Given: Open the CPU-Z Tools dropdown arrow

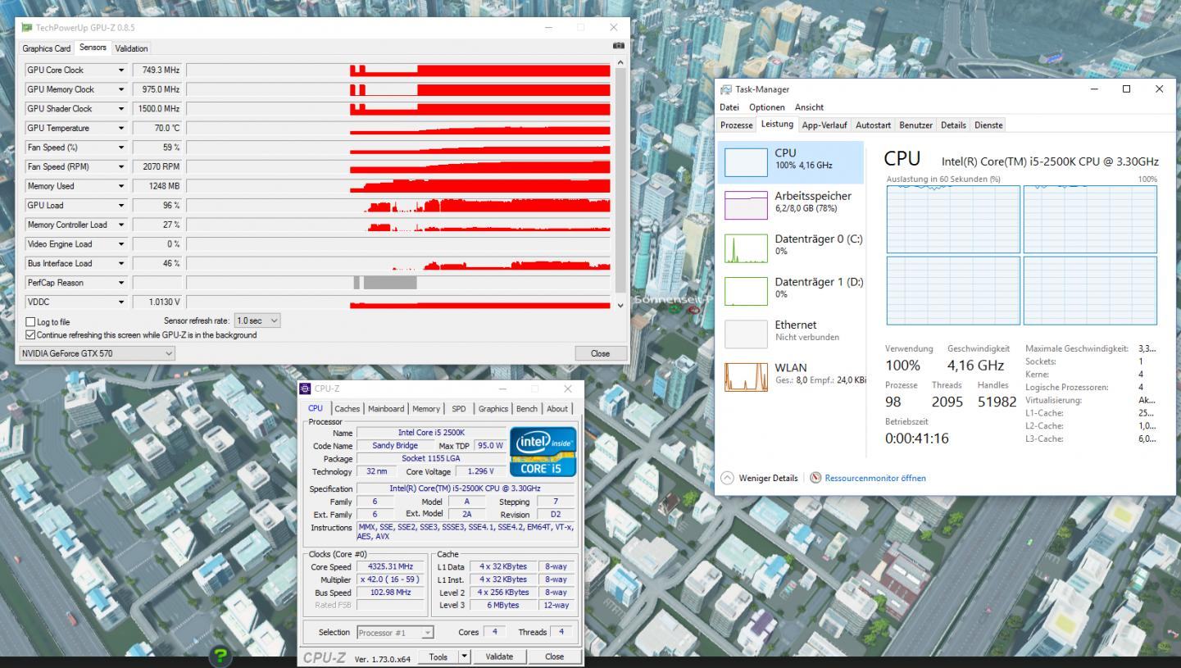Looking at the screenshot, I should 465,657.
